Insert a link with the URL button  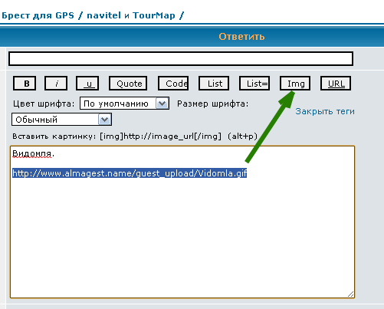(336, 84)
